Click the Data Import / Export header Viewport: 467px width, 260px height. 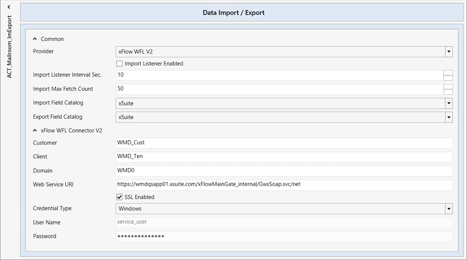[233, 12]
